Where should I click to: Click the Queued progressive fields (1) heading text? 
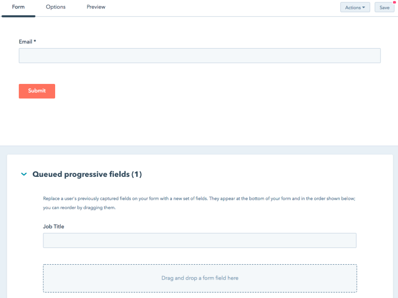(87, 174)
